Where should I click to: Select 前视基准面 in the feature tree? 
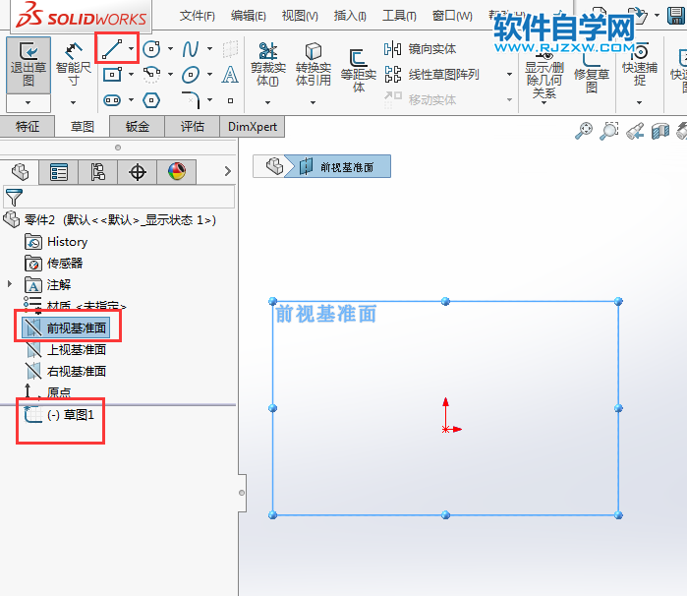click(66, 328)
